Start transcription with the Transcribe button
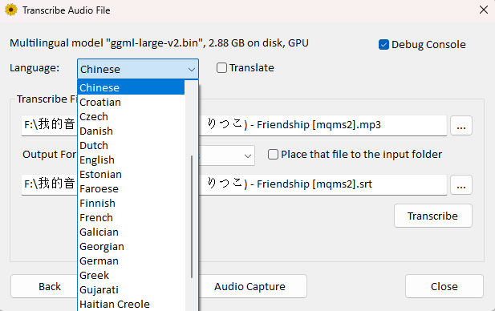The image size is (495, 311). [432, 216]
